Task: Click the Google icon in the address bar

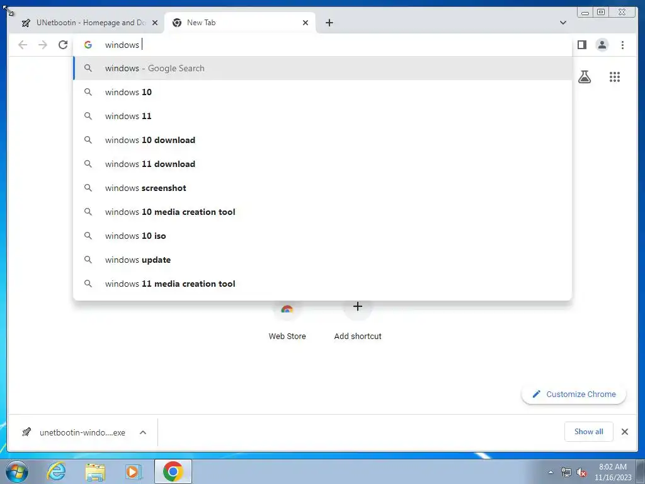Action: [88, 45]
